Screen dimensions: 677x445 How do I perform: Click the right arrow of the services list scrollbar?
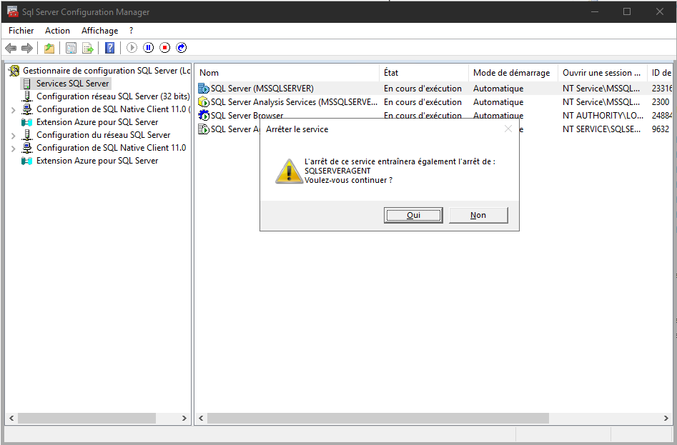click(x=666, y=419)
